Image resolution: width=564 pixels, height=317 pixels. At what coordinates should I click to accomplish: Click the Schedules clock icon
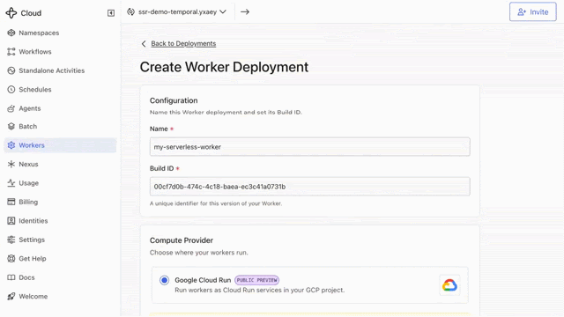(x=11, y=90)
